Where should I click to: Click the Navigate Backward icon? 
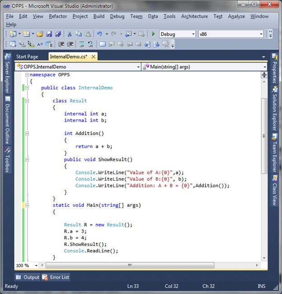[129, 34]
